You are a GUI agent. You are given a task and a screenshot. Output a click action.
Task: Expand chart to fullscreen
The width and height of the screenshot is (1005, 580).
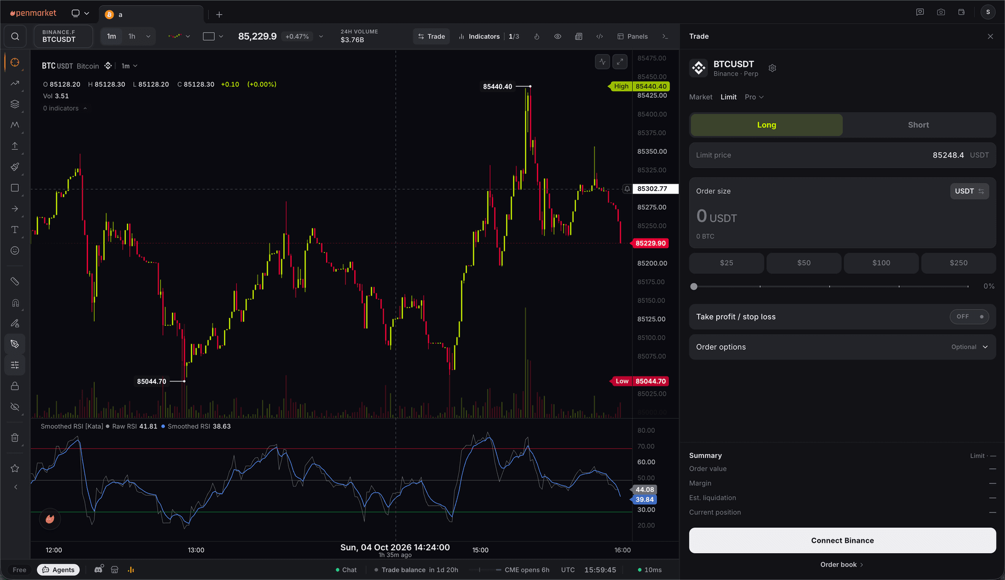click(x=620, y=62)
